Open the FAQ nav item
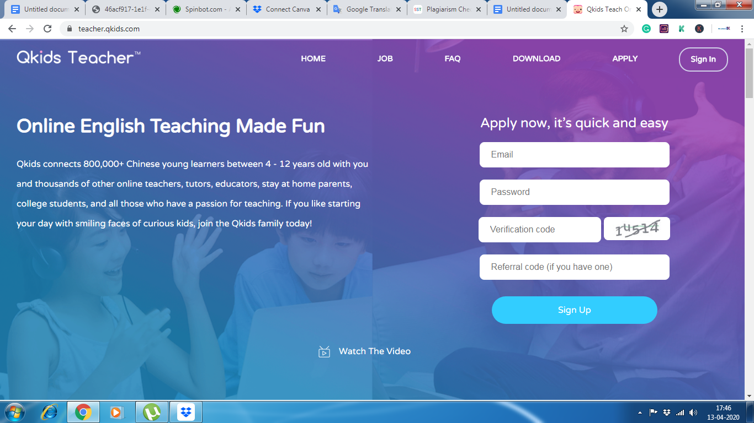Viewport: 754px width, 423px height. click(x=453, y=58)
